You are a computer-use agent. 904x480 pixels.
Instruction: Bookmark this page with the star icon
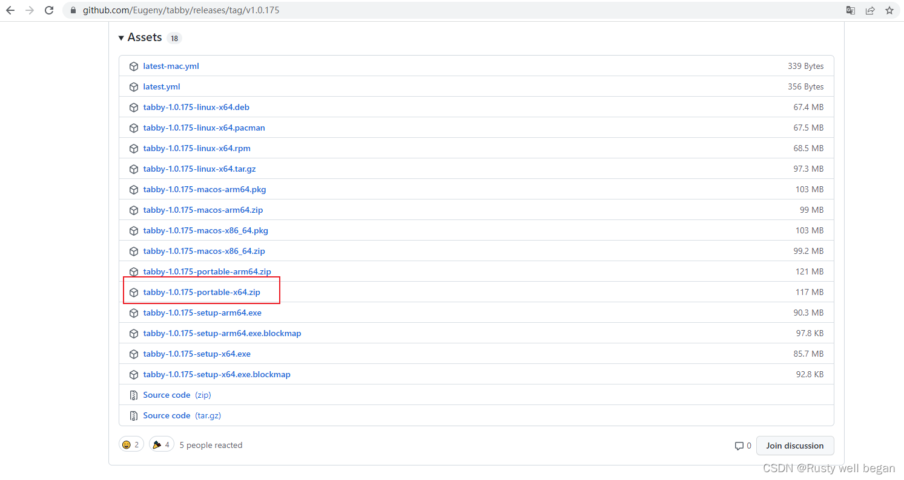tap(889, 10)
